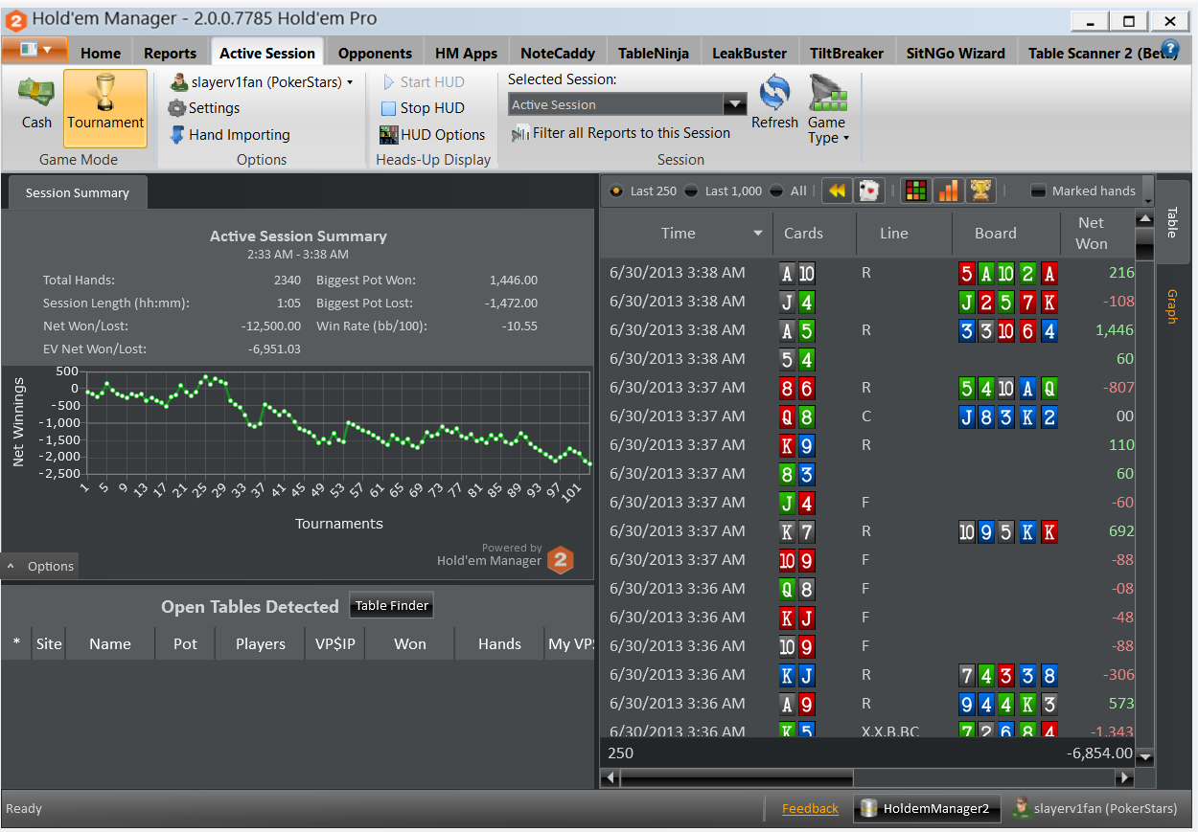Click the Win Rate value -10.55
The image size is (1198, 832).
[519, 326]
